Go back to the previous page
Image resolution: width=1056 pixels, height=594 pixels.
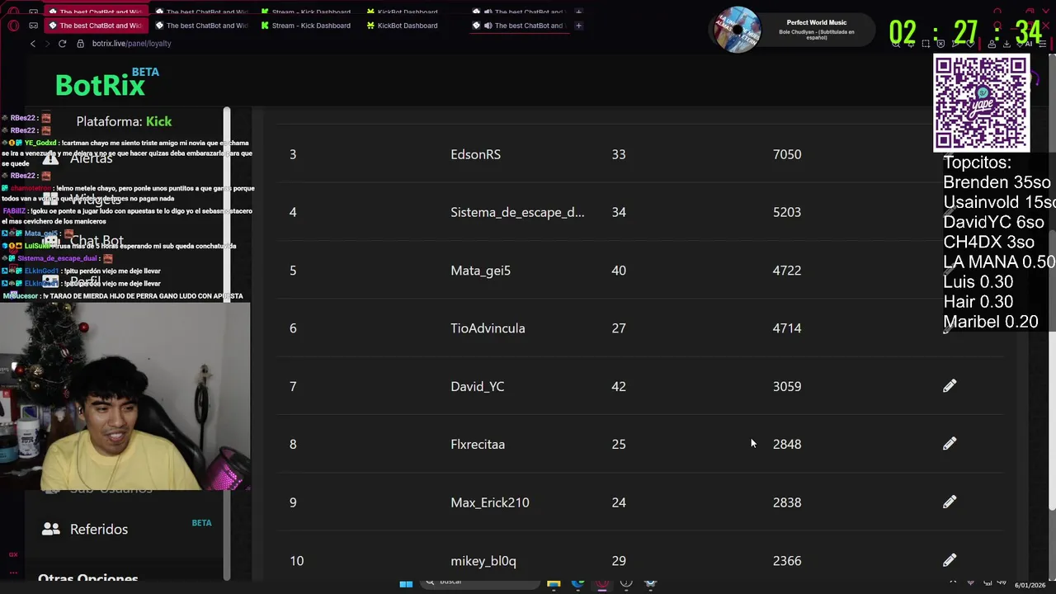pos(33,44)
